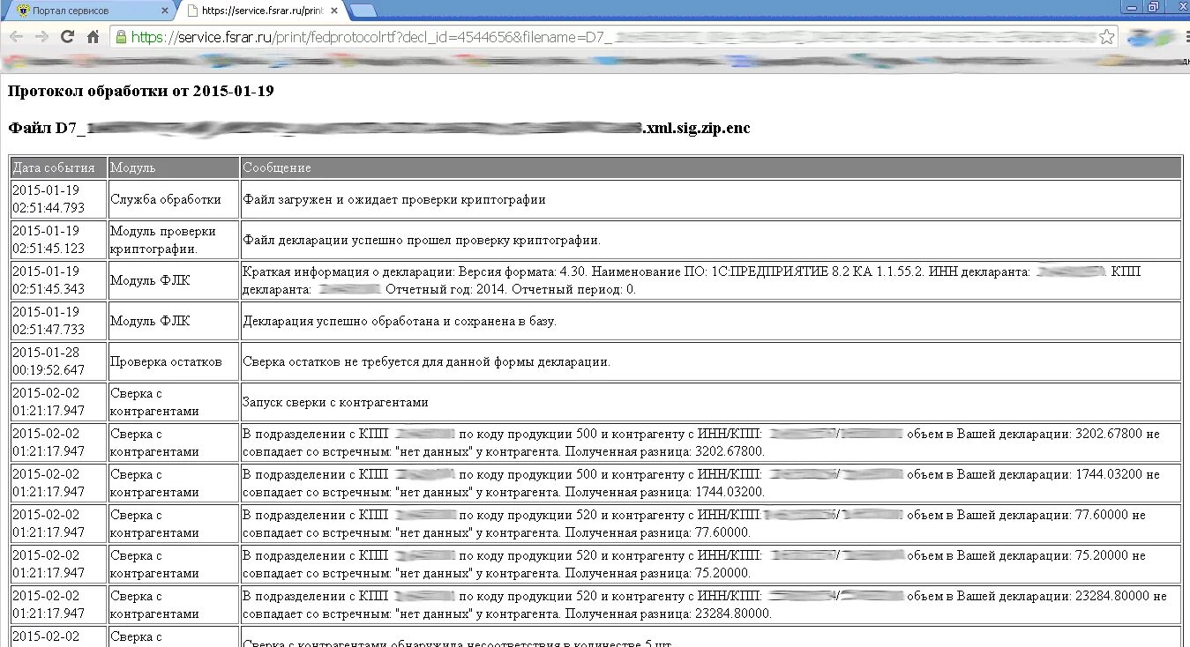The height and width of the screenshot is (647, 1190).
Task: Select date cell 02:51:45.343
Action: click(58, 280)
